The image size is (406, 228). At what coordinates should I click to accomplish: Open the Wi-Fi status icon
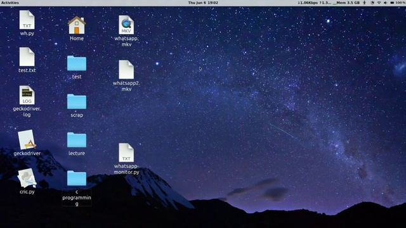379,3
